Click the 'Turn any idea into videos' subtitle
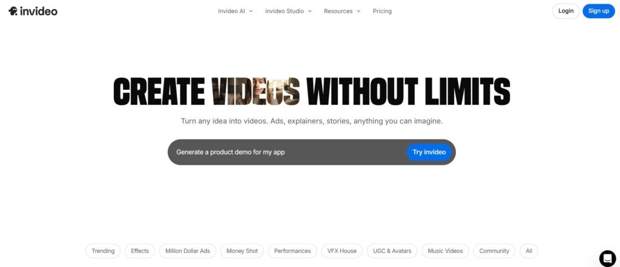 [x=312, y=121]
